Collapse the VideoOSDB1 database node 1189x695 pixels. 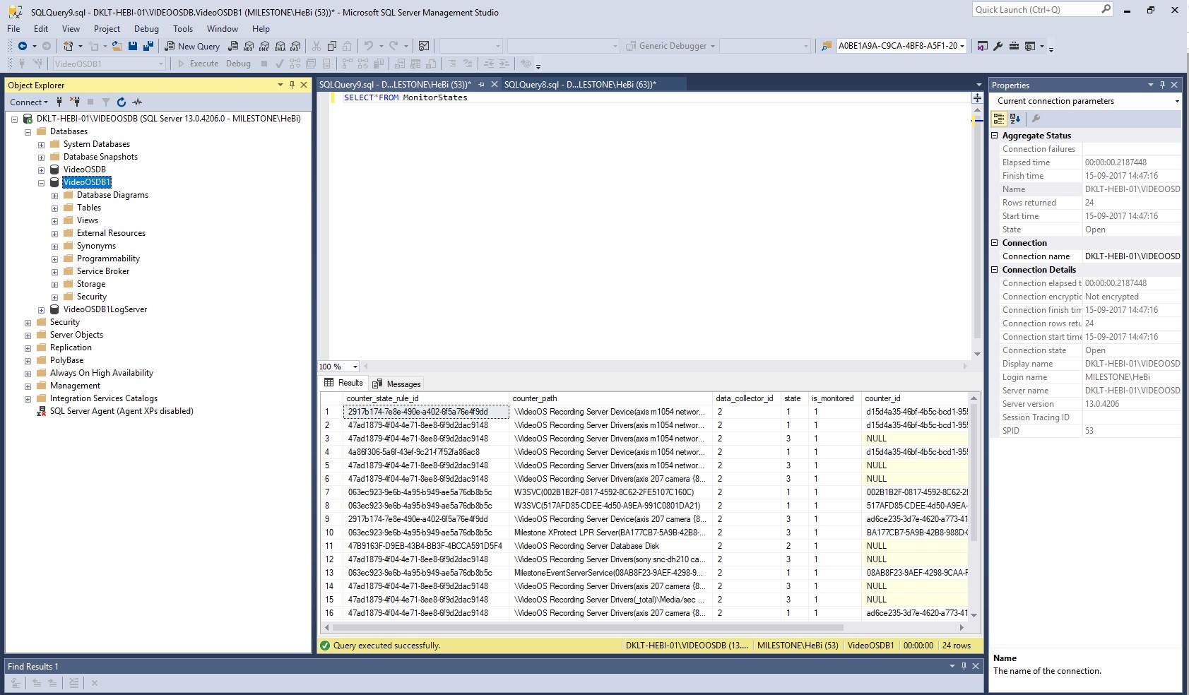coord(41,183)
